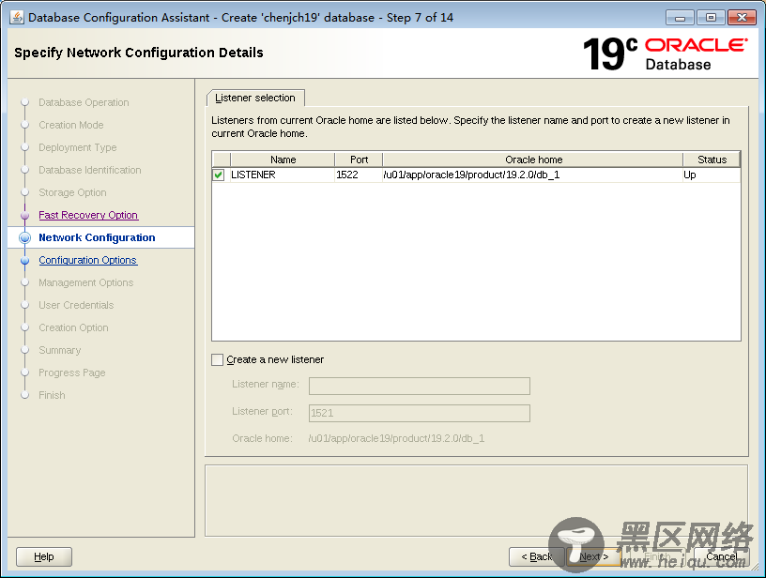Select Network Configuration step in sidebar
This screenshot has height=578, width=766.
(97, 237)
